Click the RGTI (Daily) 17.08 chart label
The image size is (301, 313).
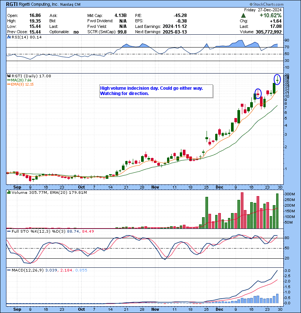pos(31,76)
